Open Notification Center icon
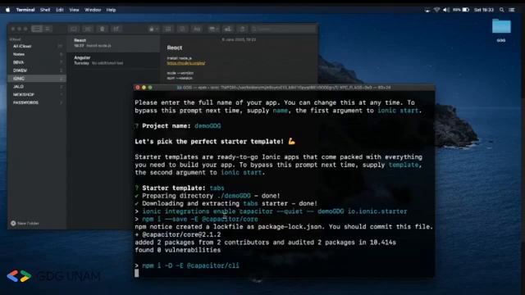Viewport: 525px width, 295px height. click(x=512, y=10)
